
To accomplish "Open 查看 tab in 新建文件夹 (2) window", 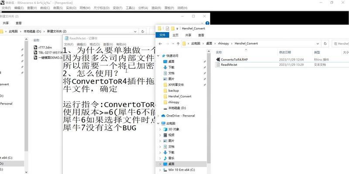I will [19, 23].
